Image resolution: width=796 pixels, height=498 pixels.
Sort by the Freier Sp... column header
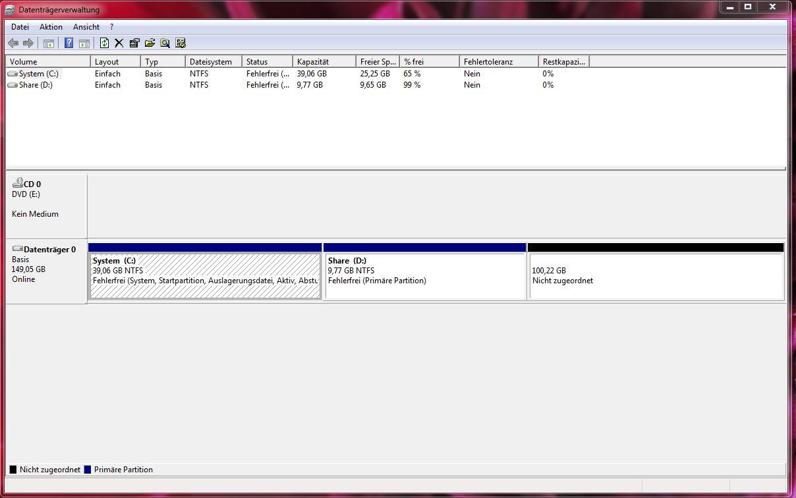[378, 61]
